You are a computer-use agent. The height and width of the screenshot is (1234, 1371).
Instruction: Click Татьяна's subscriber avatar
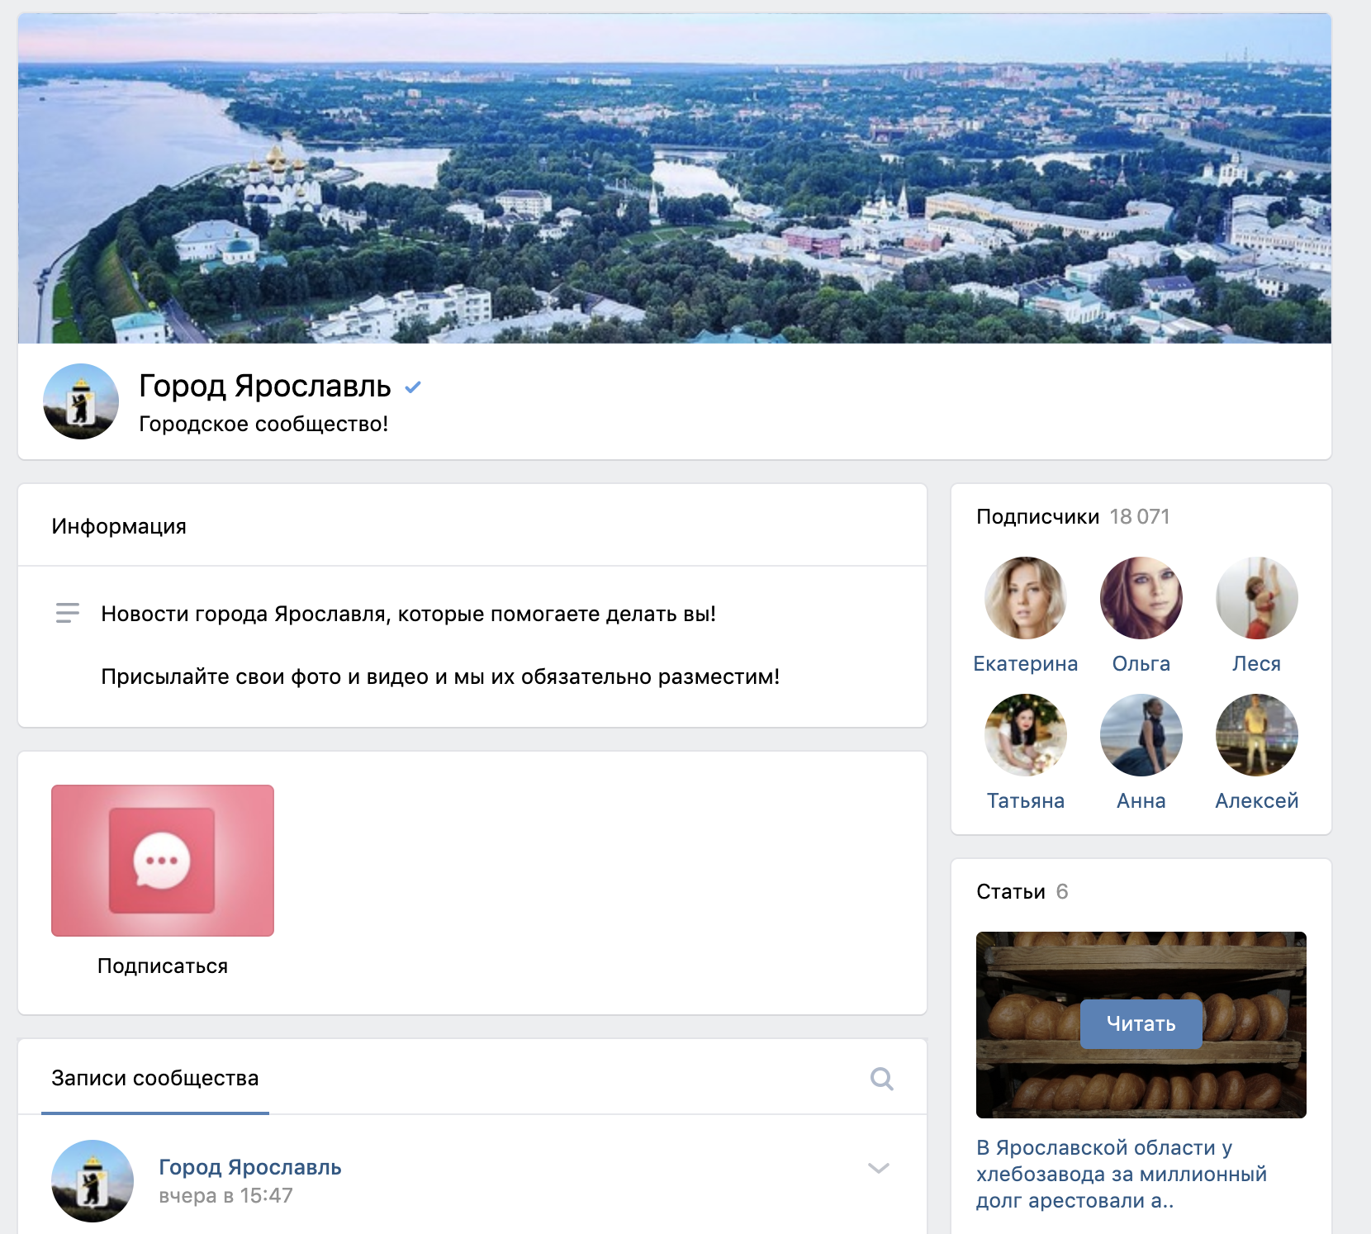click(1025, 735)
